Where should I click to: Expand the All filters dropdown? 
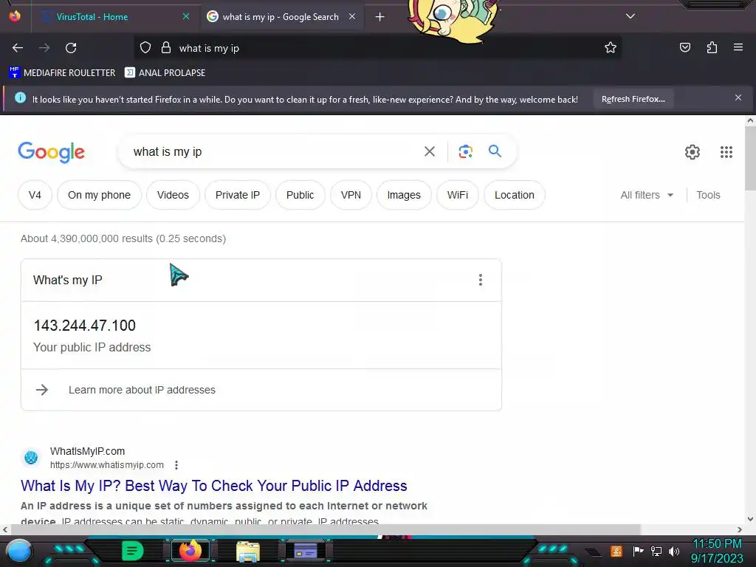point(647,195)
